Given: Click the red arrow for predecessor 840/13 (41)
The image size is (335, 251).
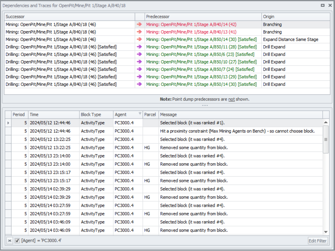Looking at the screenshot, I should 139,32.
